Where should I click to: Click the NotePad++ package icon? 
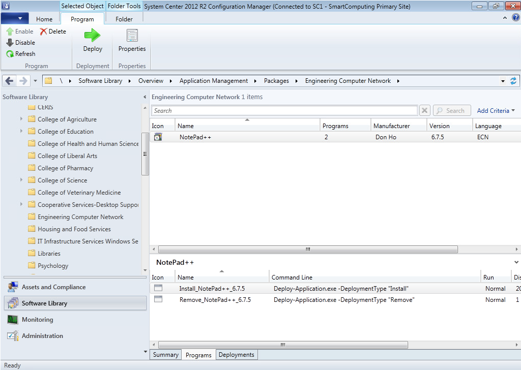[158, 137]
